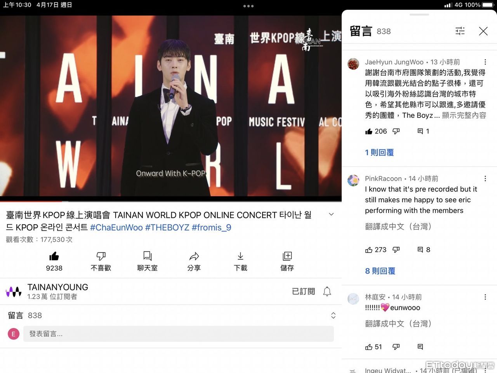Seek on the video progress bar
This screenshot has height=373, width=497.
tap(171, 201)
